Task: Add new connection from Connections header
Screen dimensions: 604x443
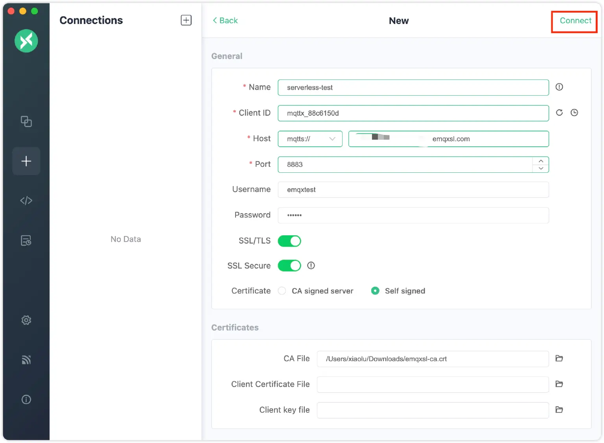Action: (186, 20)
